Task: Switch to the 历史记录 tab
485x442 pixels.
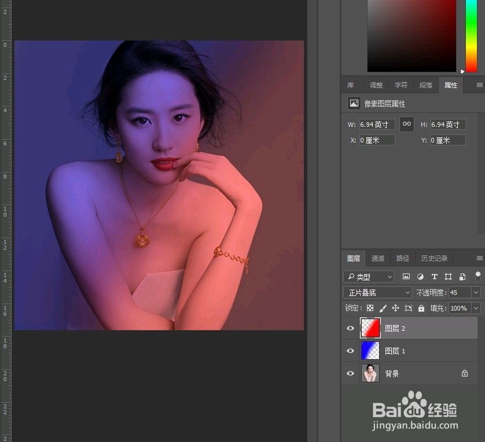Action: (434, 258)
